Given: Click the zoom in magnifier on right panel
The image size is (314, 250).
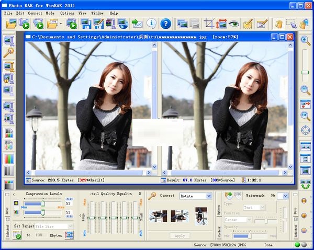Looking at the screenshot, I should 305,40.
